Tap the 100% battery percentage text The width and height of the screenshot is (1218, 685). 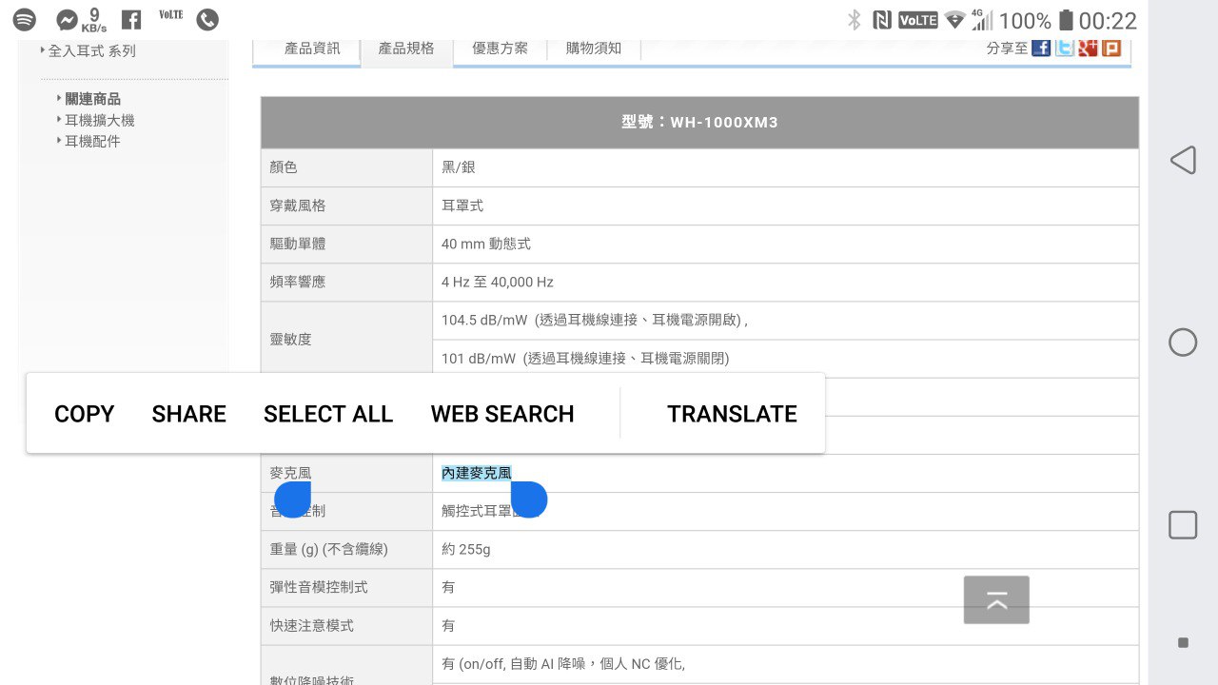[x=1026, y=21]
